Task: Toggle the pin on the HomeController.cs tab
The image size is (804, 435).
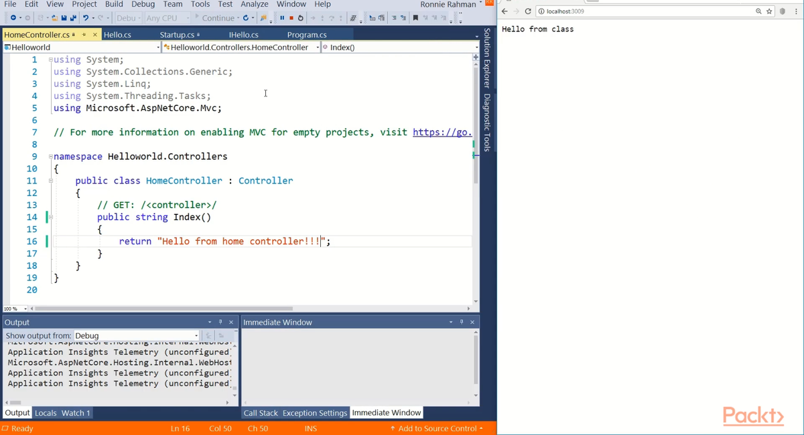Action: (84, 35)
